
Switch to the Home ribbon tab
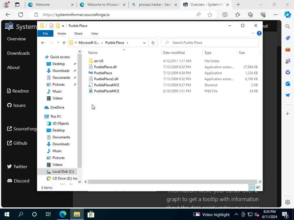coord(62,34)
